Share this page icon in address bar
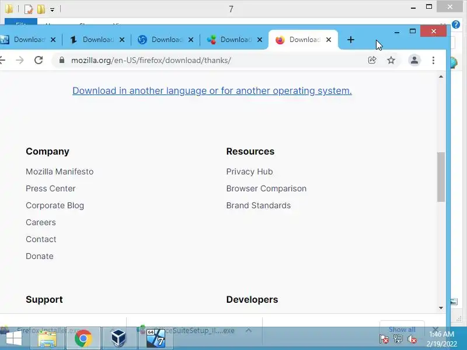This screenshot has width=467, height=350. pyautogui.click(x=372, y=61)
